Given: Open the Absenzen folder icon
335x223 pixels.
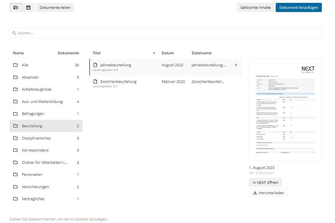Looking at the screenshot, I should pos(16,77).
